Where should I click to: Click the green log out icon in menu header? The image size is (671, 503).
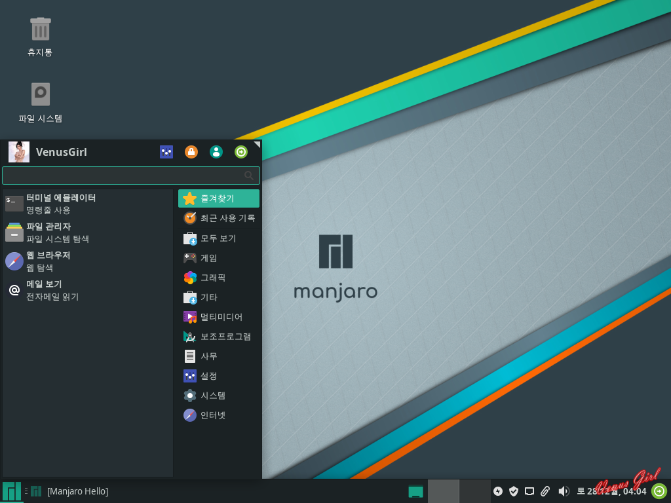click(x=241, y=152)
